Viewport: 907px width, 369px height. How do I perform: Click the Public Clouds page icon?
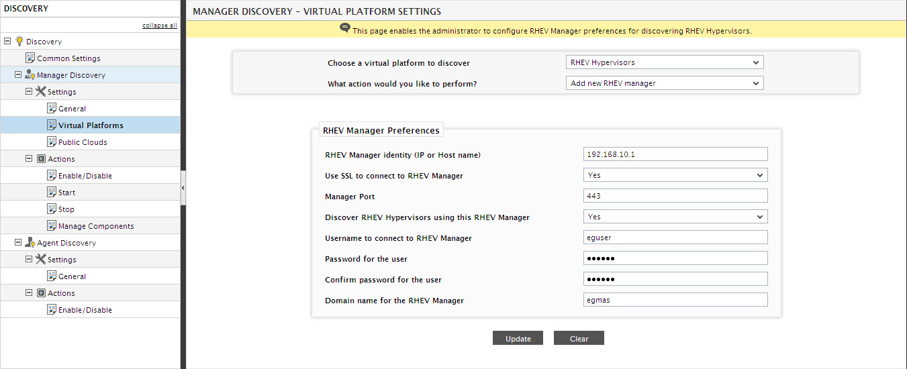coord(52,142)
